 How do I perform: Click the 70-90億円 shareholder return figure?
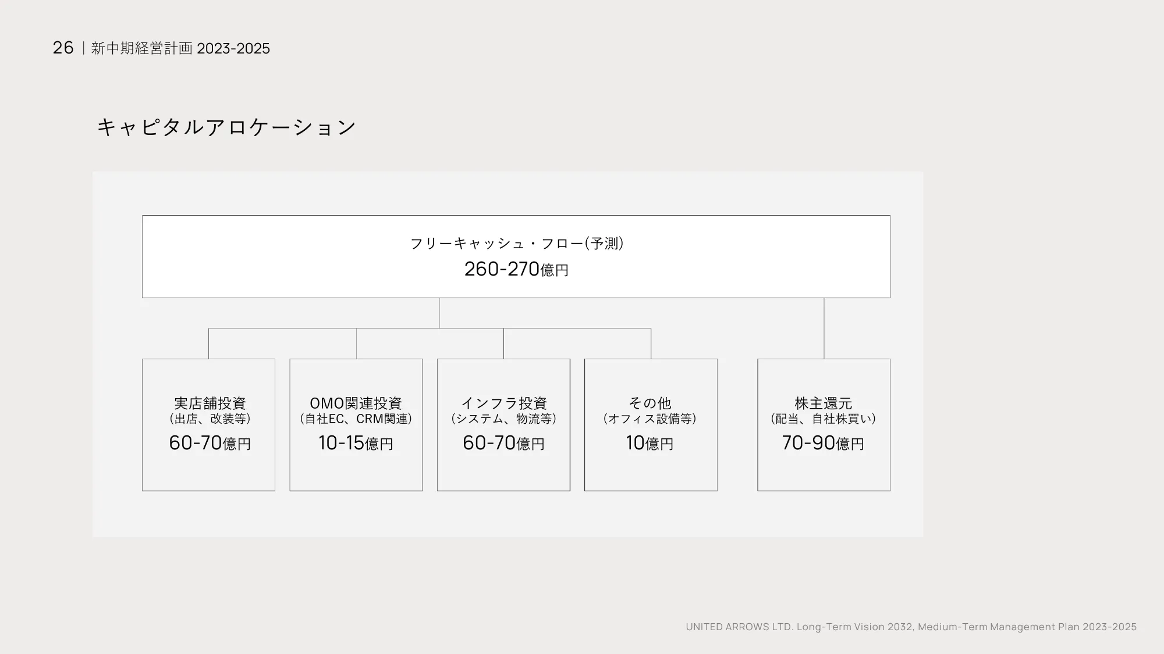[x=823, y=444]
